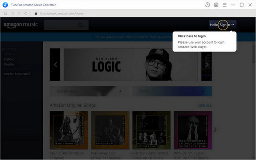Show previous banner with left chevron
256x160 pixels.
56,65
